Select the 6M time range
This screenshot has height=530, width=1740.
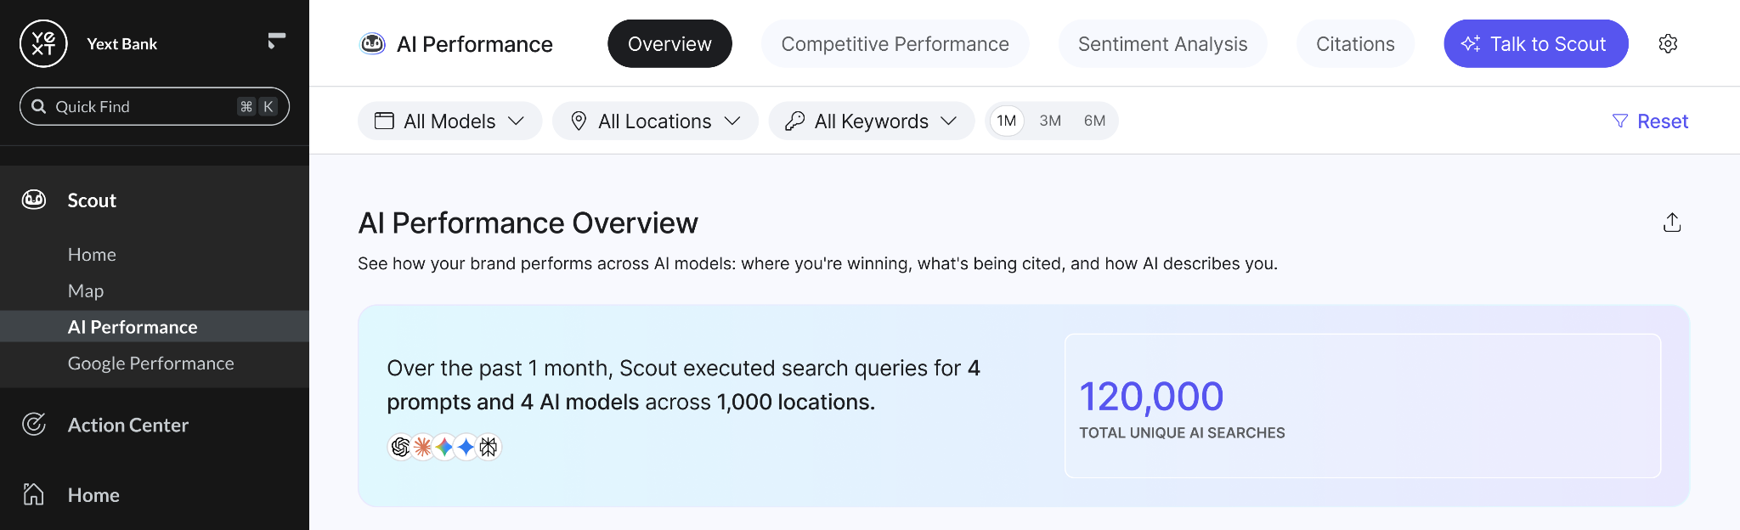pos(1094,121)
